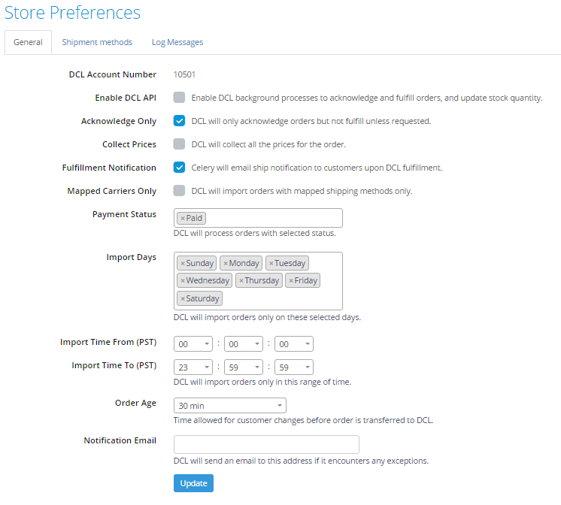Open Import Time To seconds dropdown
This screenshot has height=505, width=561.
pyautogui.click(x=294, y=367)
